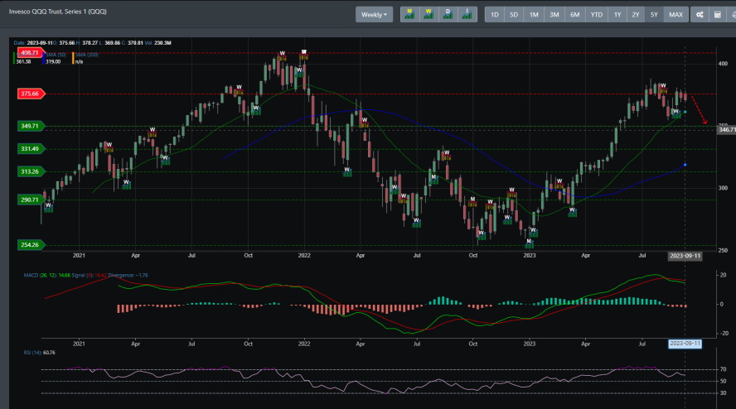This screenshot has height=409, width=736.
Task: Click the RSI (14) indicator label
Action: (33, 353)
